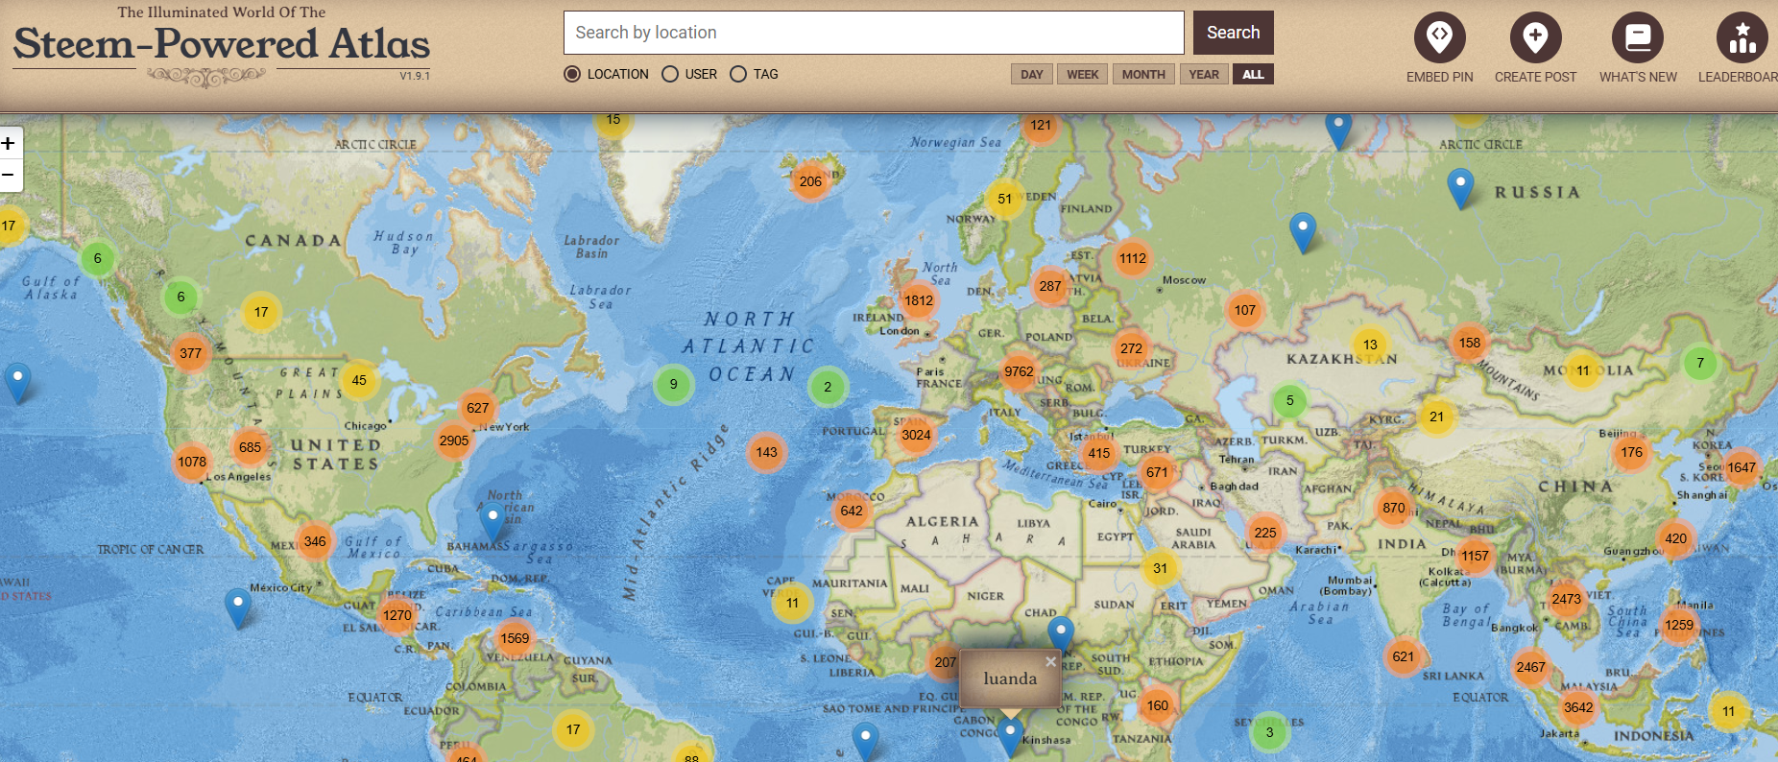Open the 346 cluster over Mexico
This screenshot has width=1778, height=762.
tap(315, 541)
